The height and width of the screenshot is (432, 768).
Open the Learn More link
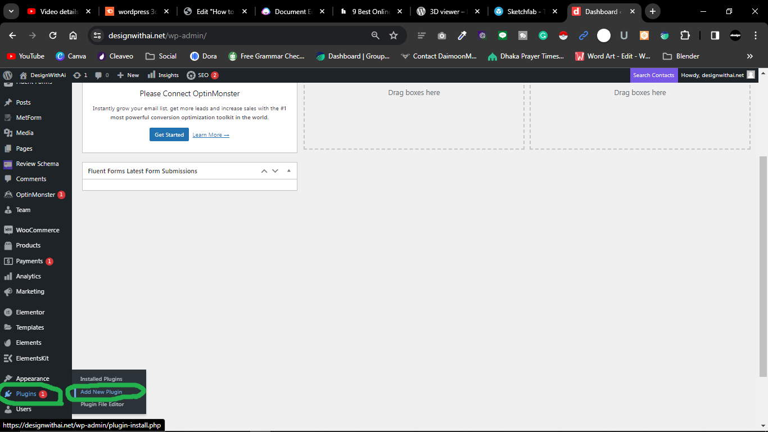(210, 134)
